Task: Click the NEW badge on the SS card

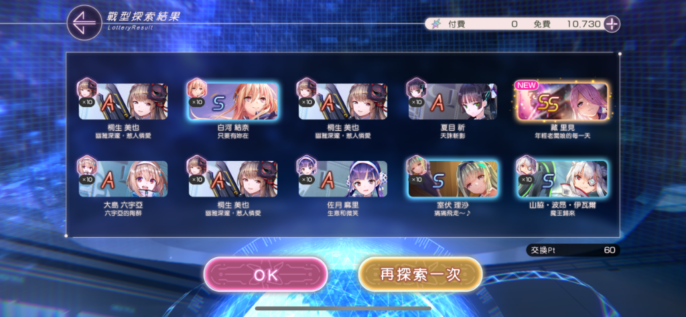Action: tap(527, 85)
